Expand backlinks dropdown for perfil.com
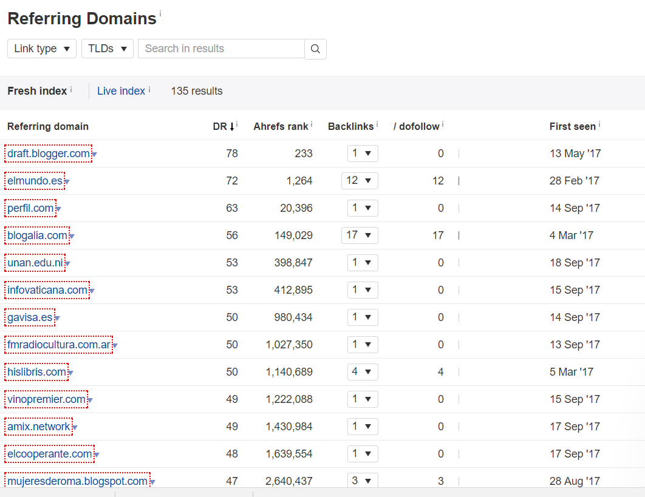Viewport: 645px width, 497px height. click(x=363, y=208)
